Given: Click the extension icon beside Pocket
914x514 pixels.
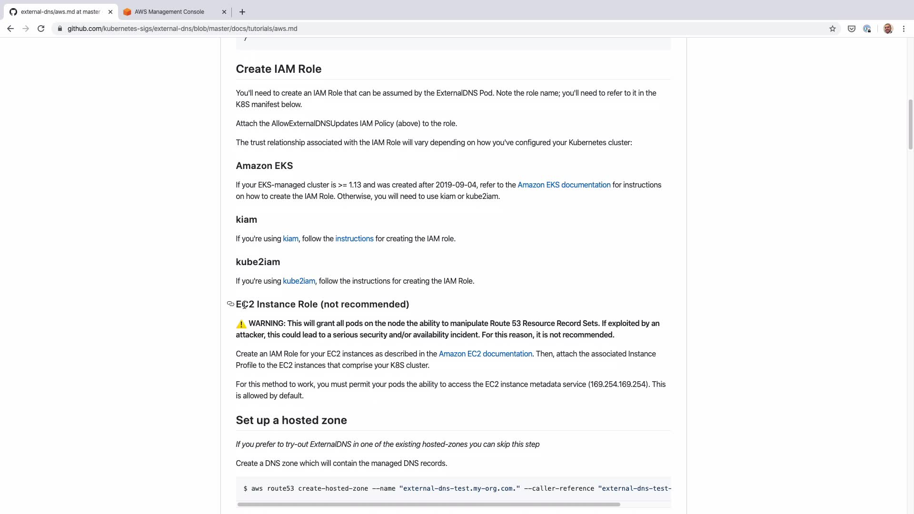Looking at the screenshot, I should tap(867, 29).
